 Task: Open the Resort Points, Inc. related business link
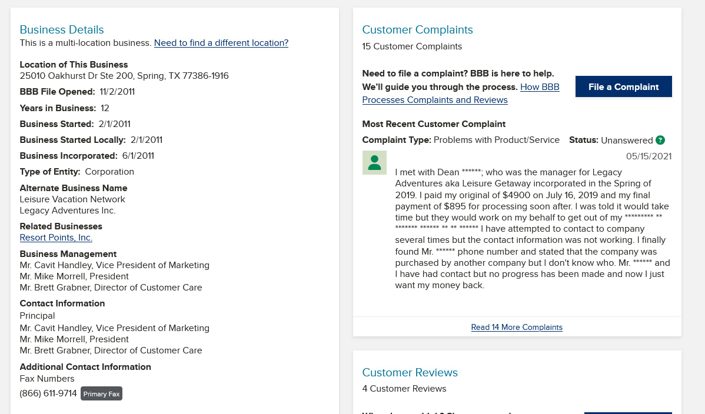click(x=56, y=238)
